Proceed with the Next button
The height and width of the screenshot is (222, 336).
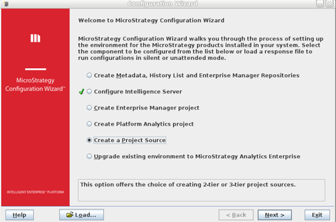274,215
